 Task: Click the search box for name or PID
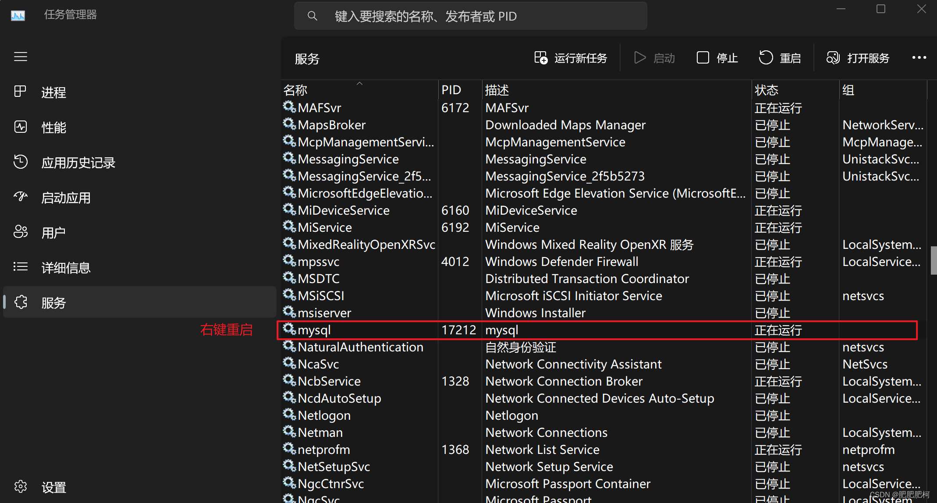pos(470,16)
